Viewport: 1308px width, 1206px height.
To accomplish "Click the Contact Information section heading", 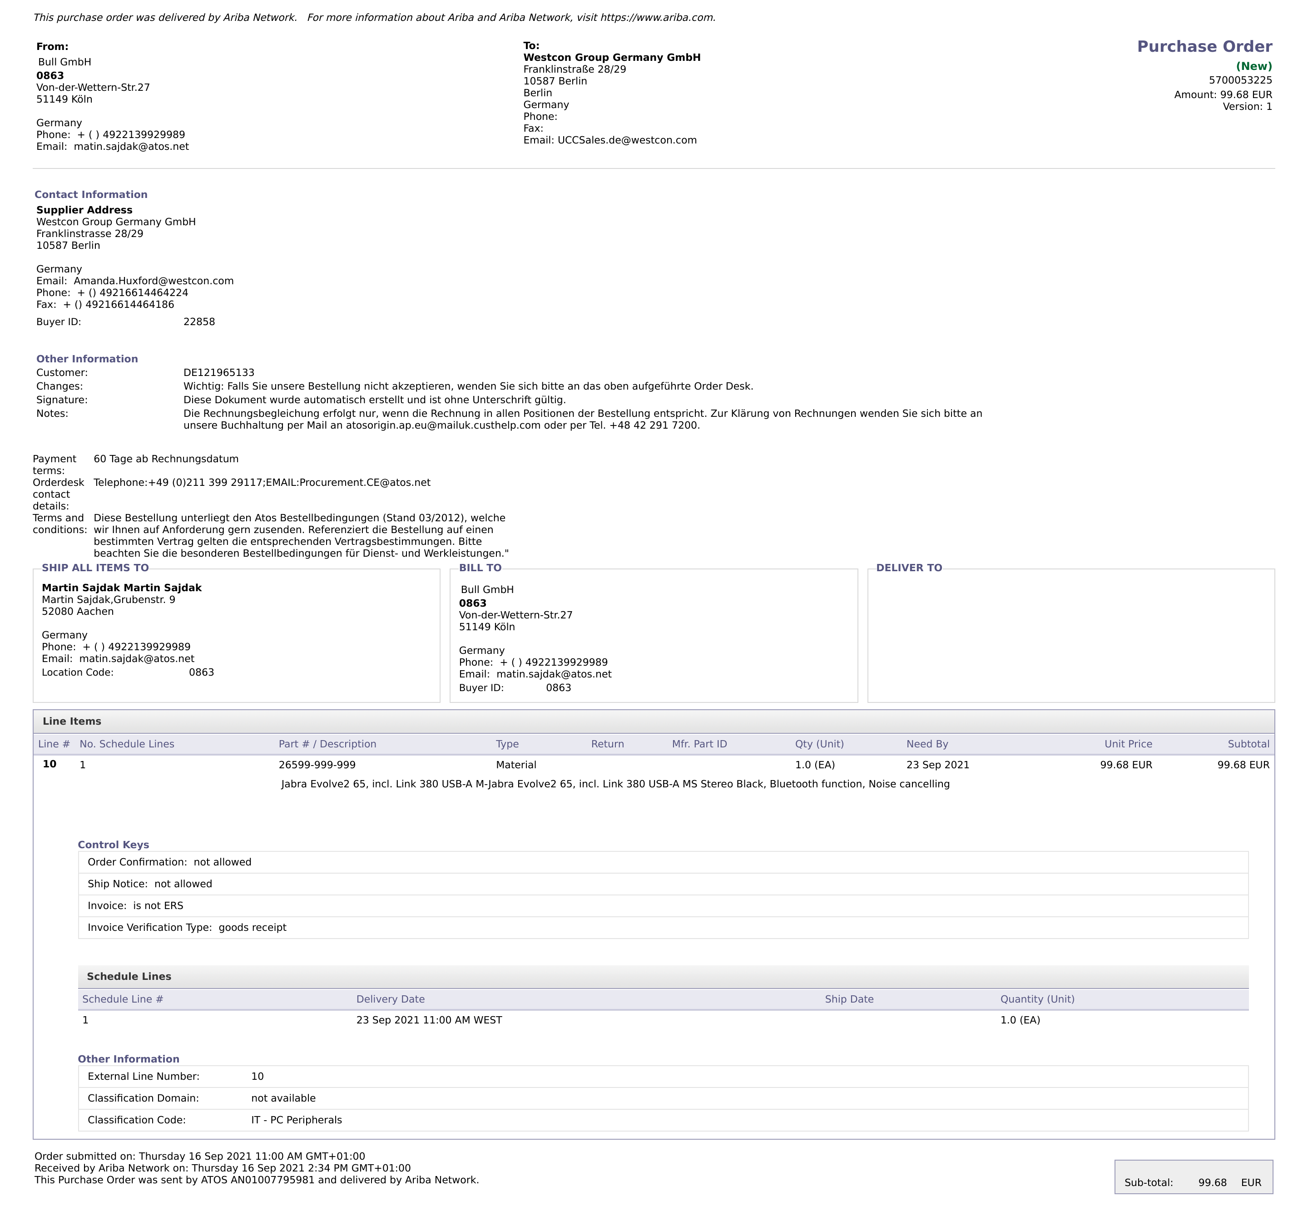I will 91,195.
